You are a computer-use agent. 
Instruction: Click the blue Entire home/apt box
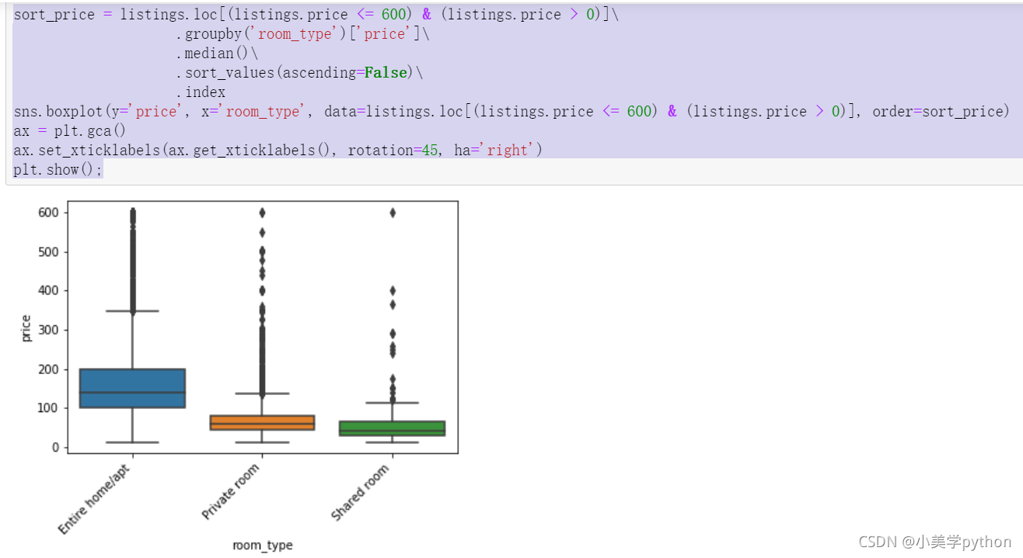click(x=132, y=388)
